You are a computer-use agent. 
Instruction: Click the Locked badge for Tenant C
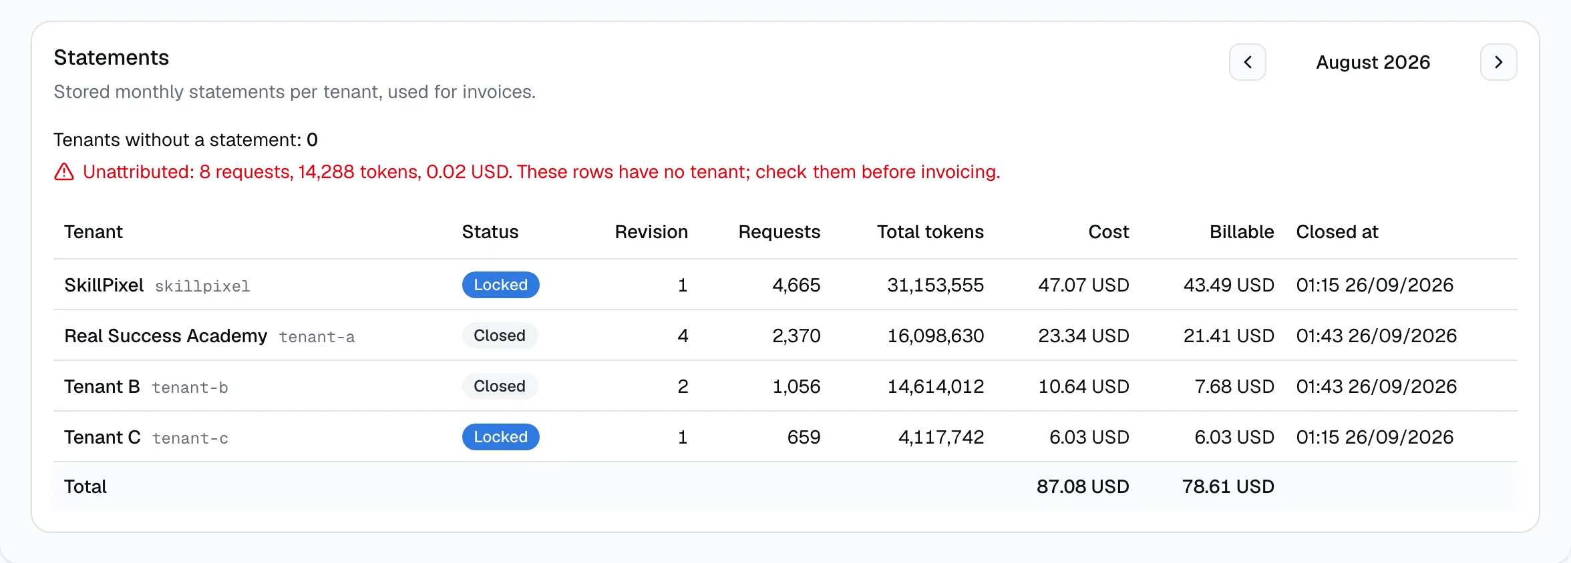pyautogui.click(x=500, y=437)
